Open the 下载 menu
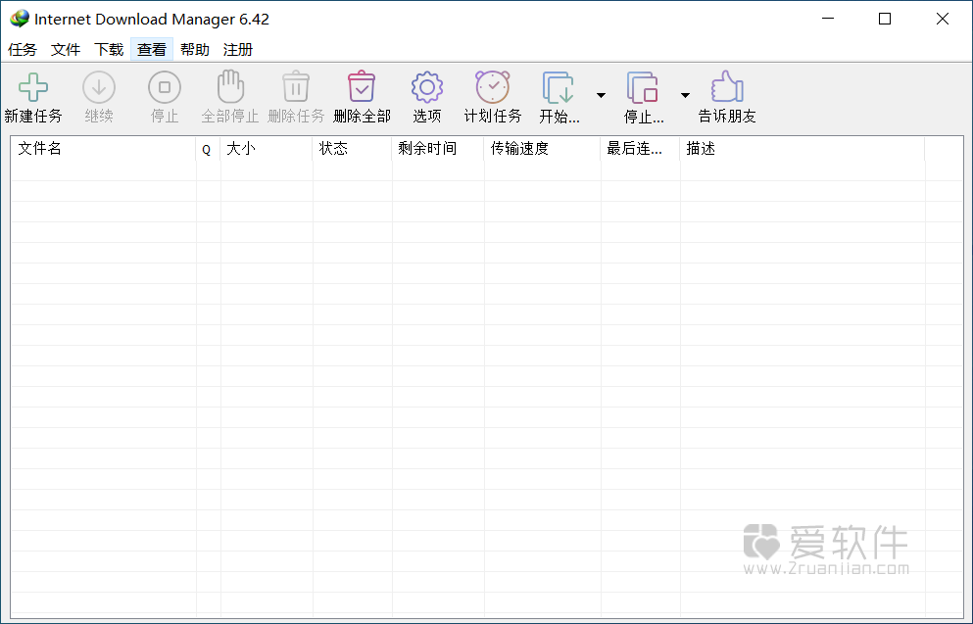This screenshot has height=624, width=973. (109, 50)
